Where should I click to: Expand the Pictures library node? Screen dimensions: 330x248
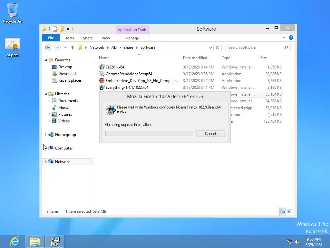click(x=49, y=114)
